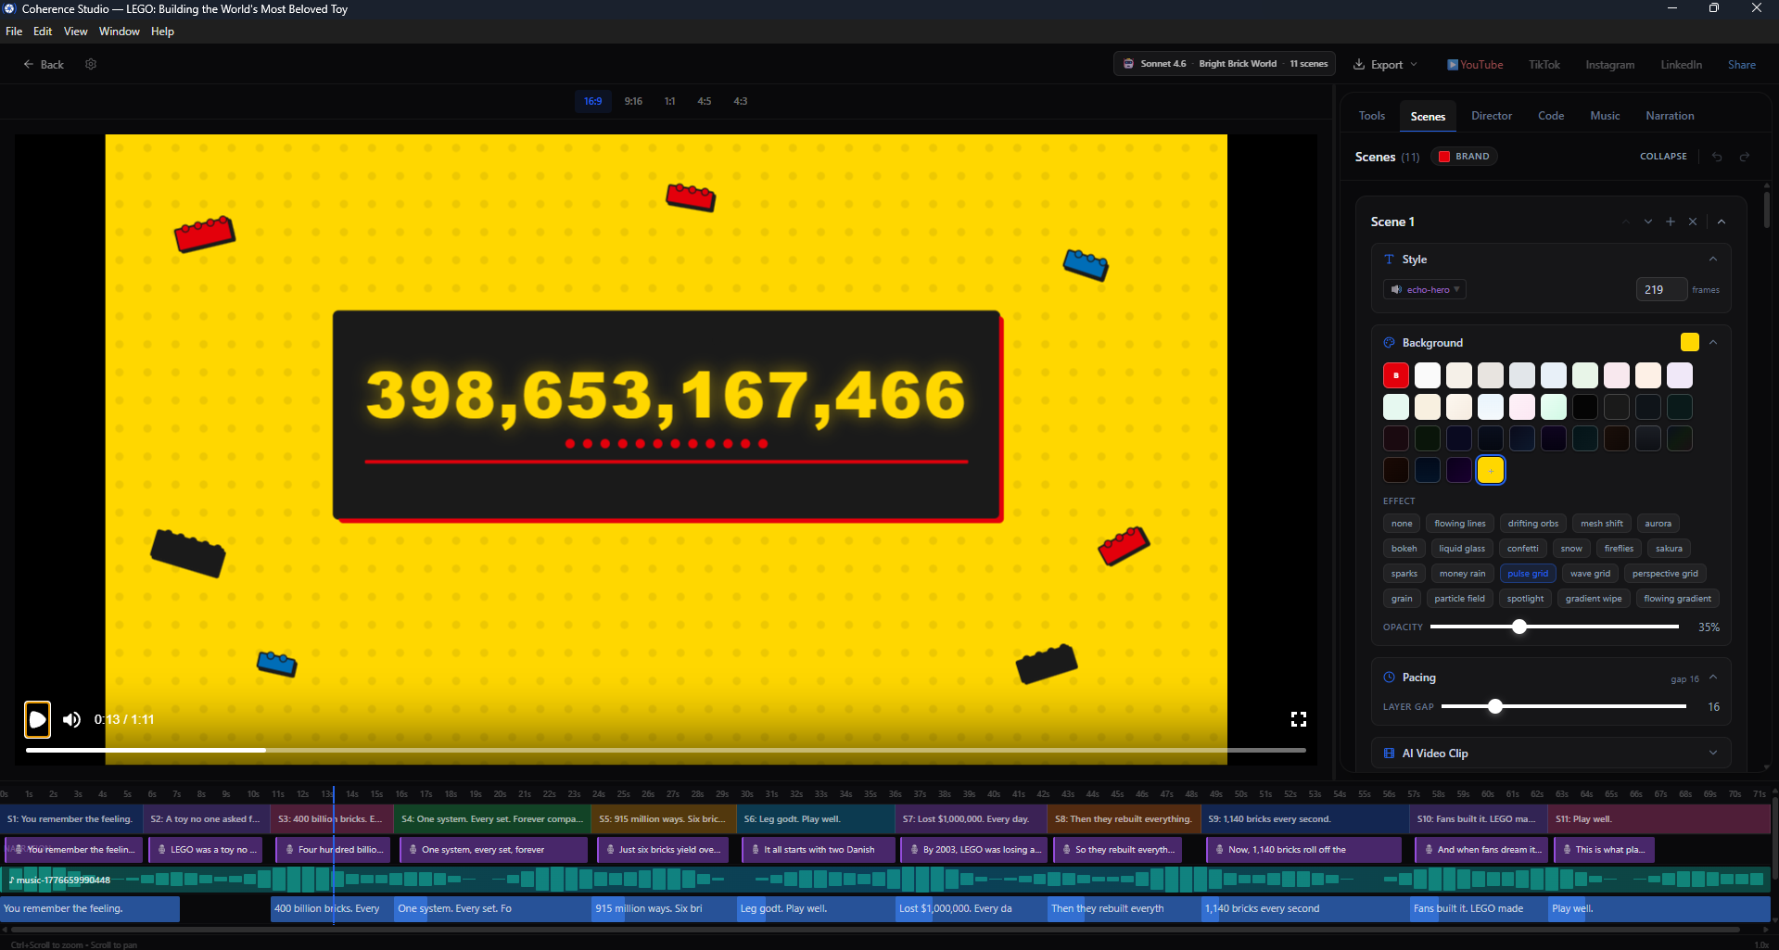This screenshot has width=1779, height=950.
Task: Select the 'flowing lines' effect
Action: coord(1459,524)
